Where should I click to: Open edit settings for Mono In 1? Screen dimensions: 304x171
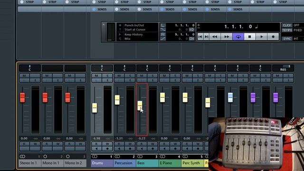[x=58, y=80]
